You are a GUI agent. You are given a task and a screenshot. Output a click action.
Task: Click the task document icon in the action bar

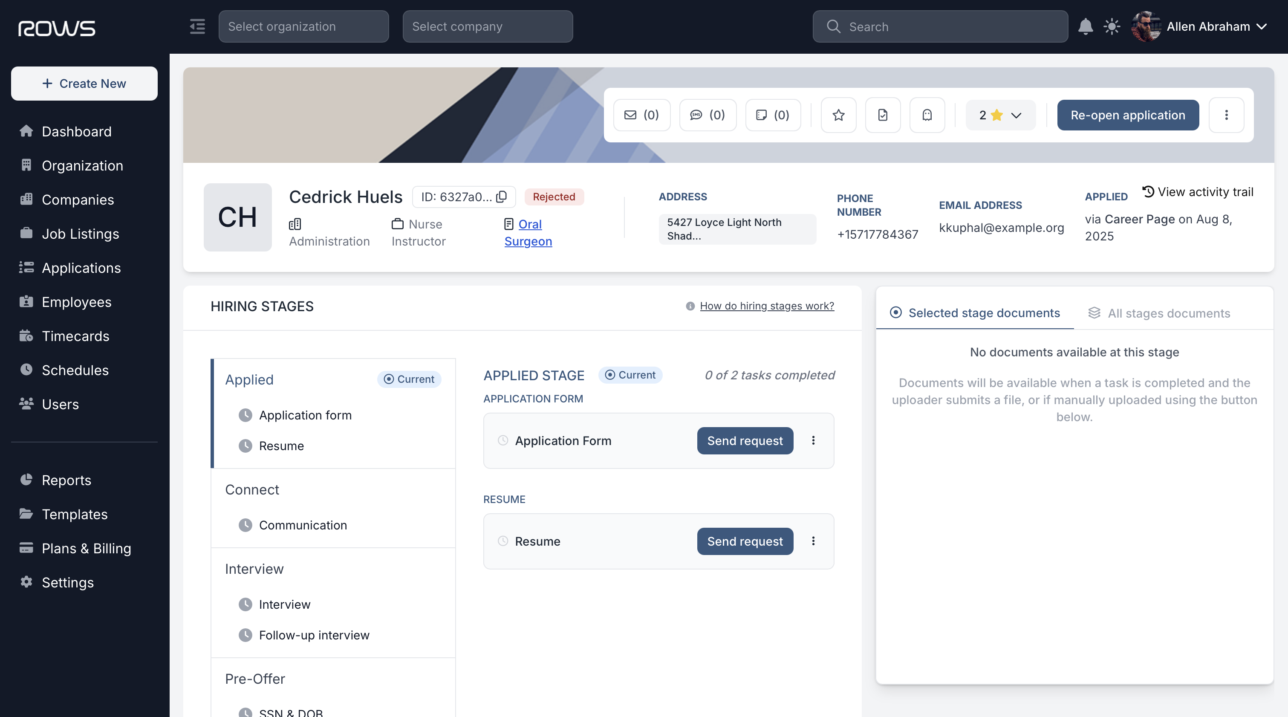click(883, 115)
